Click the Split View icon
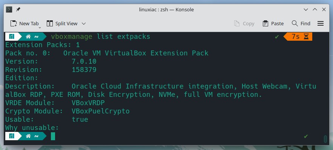 tap(50, 23)
